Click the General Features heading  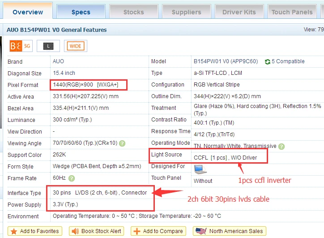click(57, 30)
